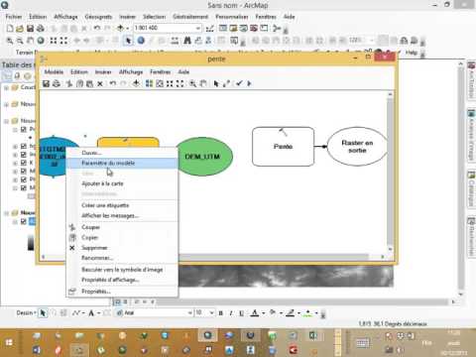Screen dimensions: 476x357
Task: Click the Identify blue info icon
Action: [141, 41]
